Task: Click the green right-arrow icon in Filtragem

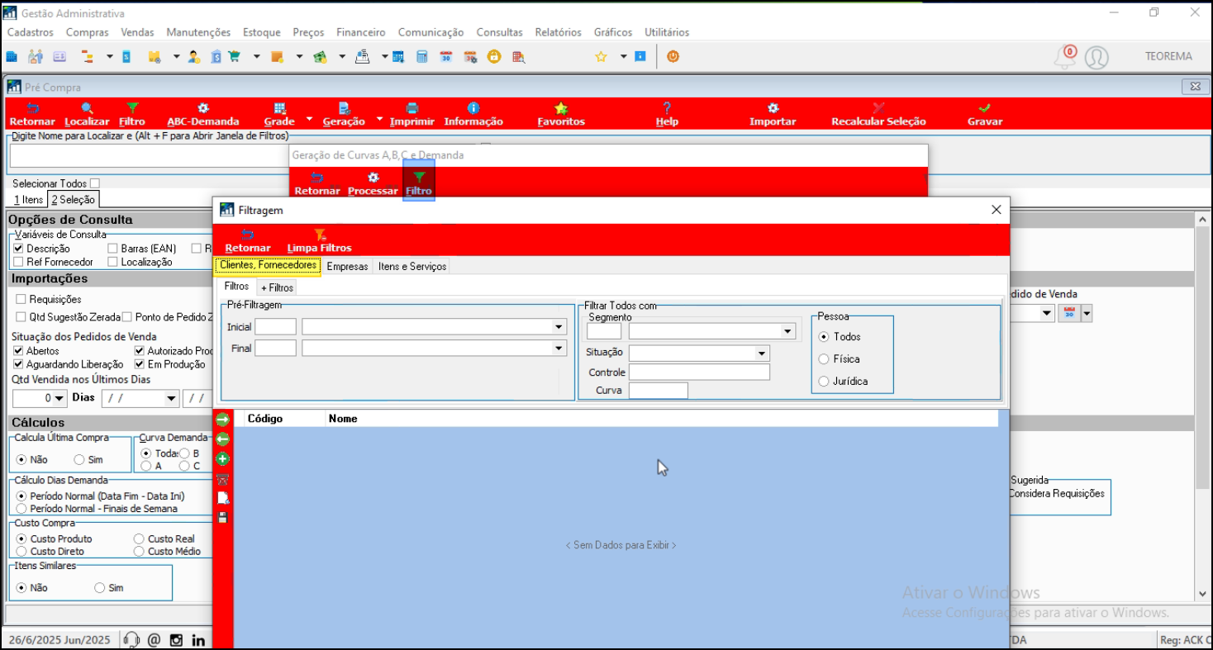Action: (x=222, y=420)
